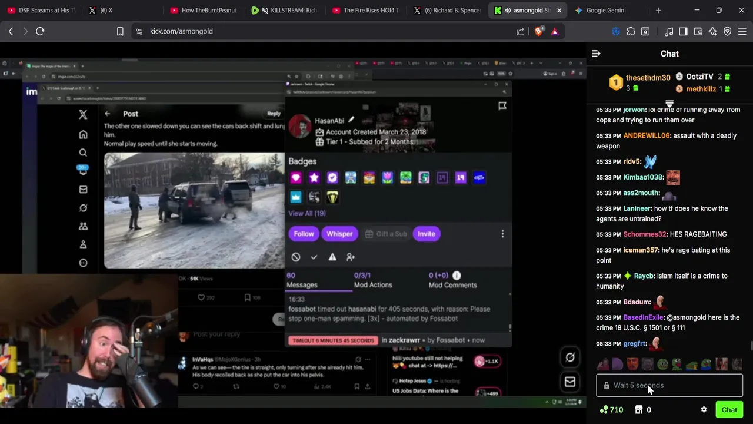Click the street video thumbnail in X post
This screenshot has height=424, width=753.
[x=194, y=210]
